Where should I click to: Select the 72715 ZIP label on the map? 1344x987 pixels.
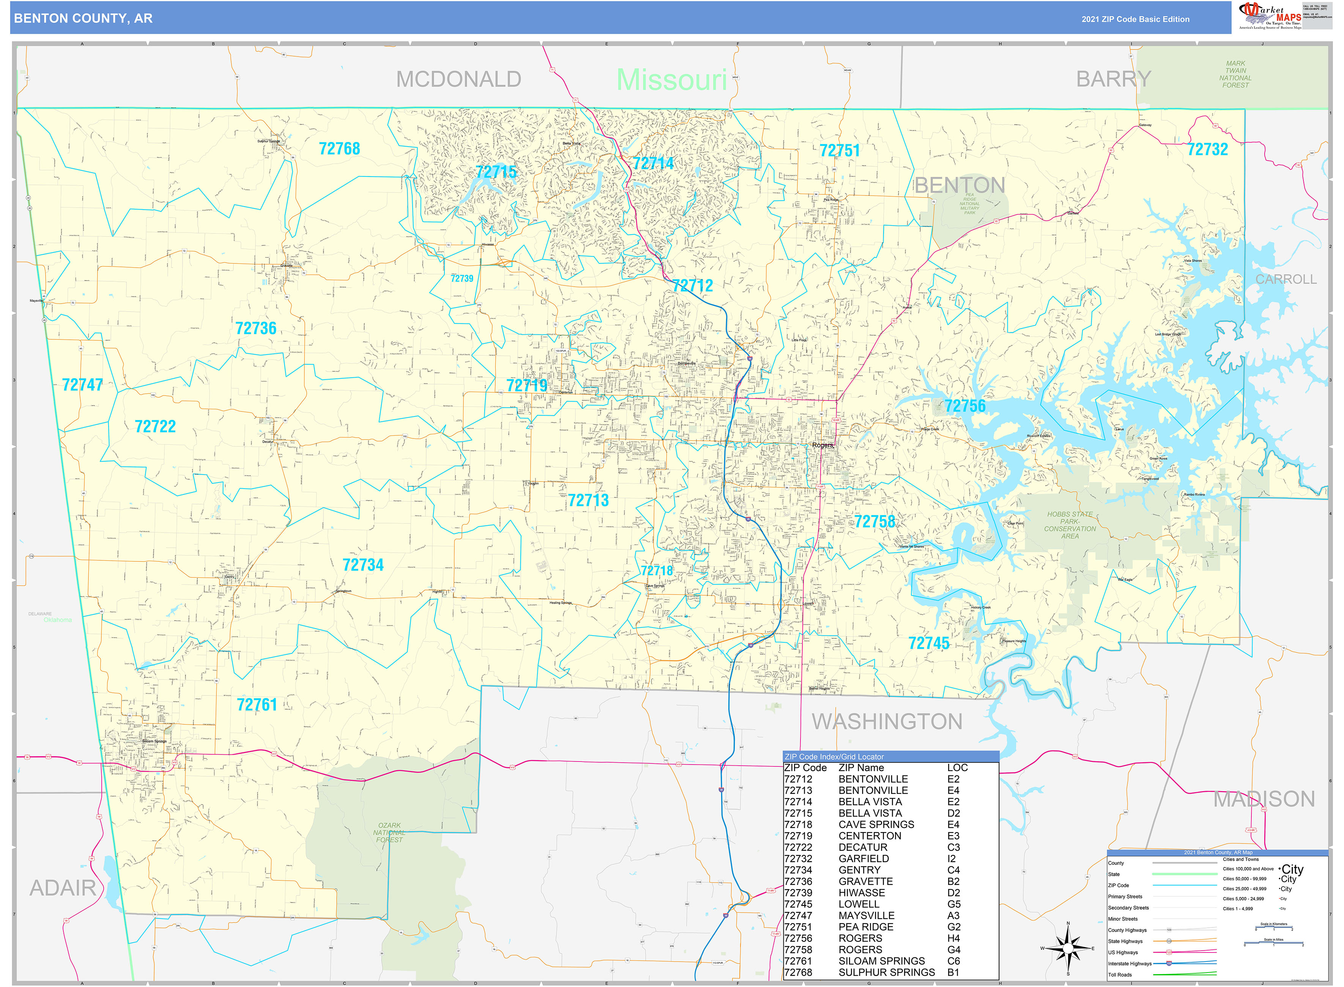(496, 172)
